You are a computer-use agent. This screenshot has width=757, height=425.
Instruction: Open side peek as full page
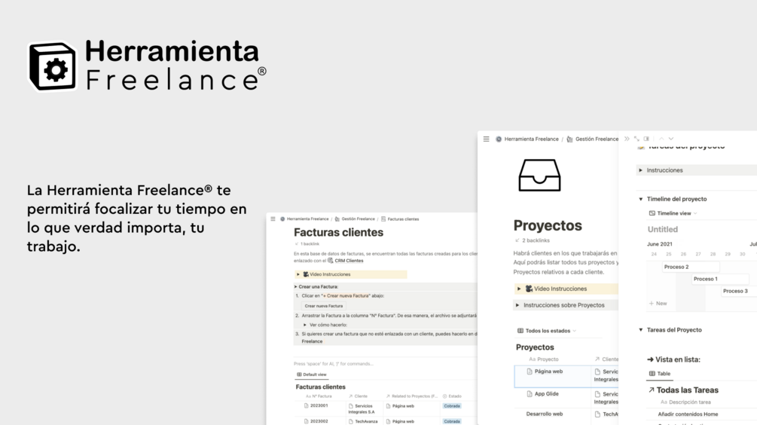pyautogui.click(x=636, y=139)
